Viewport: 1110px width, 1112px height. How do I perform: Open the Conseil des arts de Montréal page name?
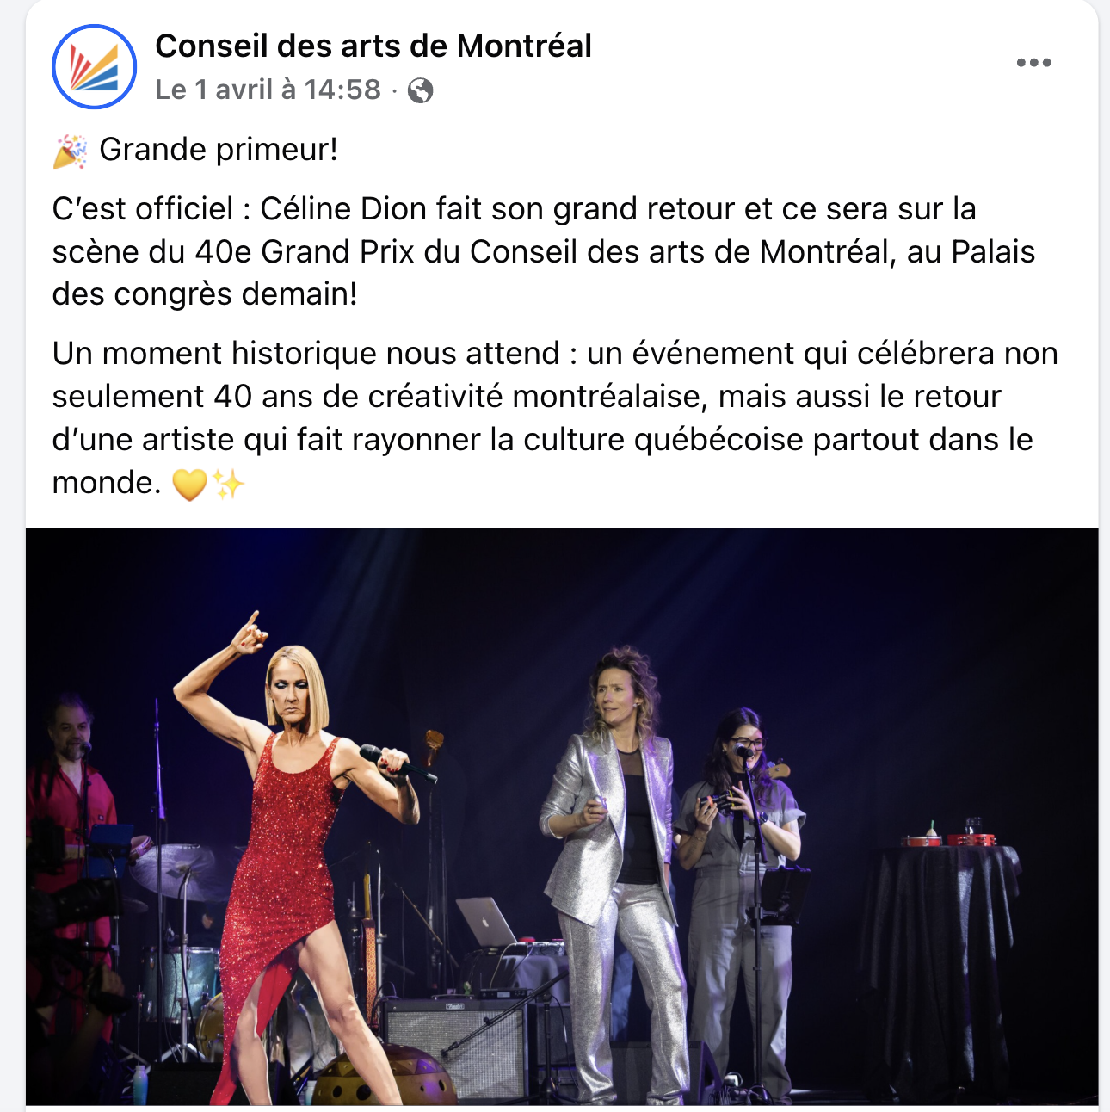pos(373,46)
